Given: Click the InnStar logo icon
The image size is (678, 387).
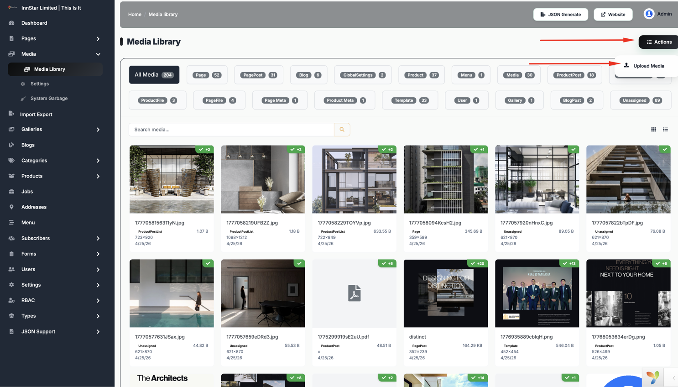Looking at the screenshot, I should tap(12, 8).
